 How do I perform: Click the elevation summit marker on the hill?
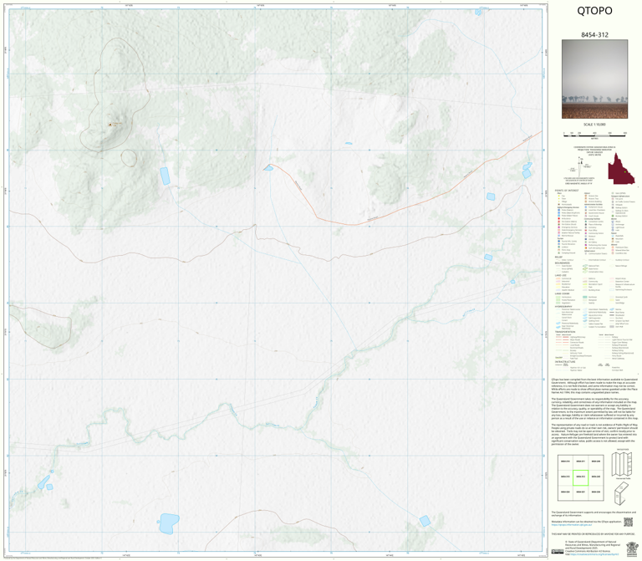110,125
